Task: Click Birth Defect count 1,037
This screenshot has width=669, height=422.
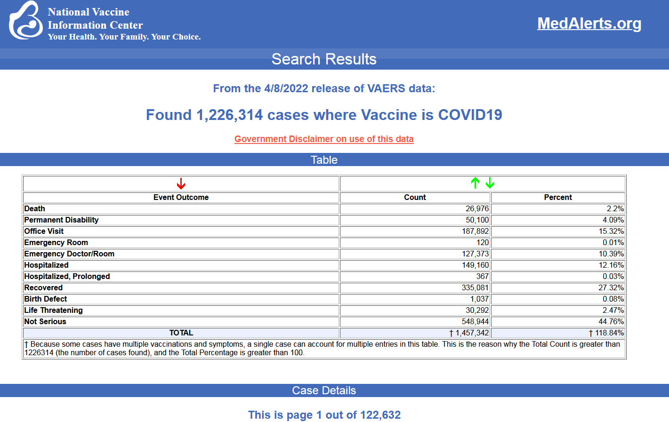Action: 479,299
